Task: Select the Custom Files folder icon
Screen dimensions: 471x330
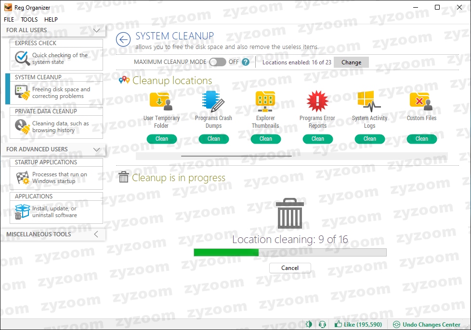Action: tap(421, 101)
